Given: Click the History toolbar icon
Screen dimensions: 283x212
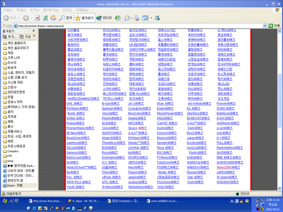Looking at the screenshot, I should point(118,18).
